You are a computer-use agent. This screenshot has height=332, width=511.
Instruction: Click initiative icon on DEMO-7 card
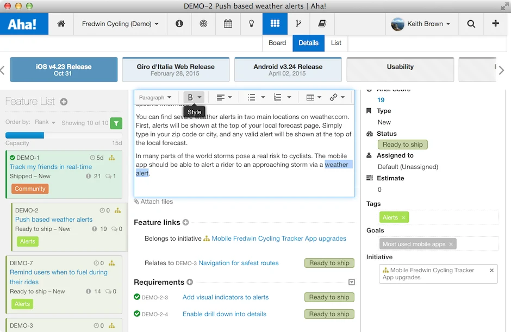tap(112, 263)
